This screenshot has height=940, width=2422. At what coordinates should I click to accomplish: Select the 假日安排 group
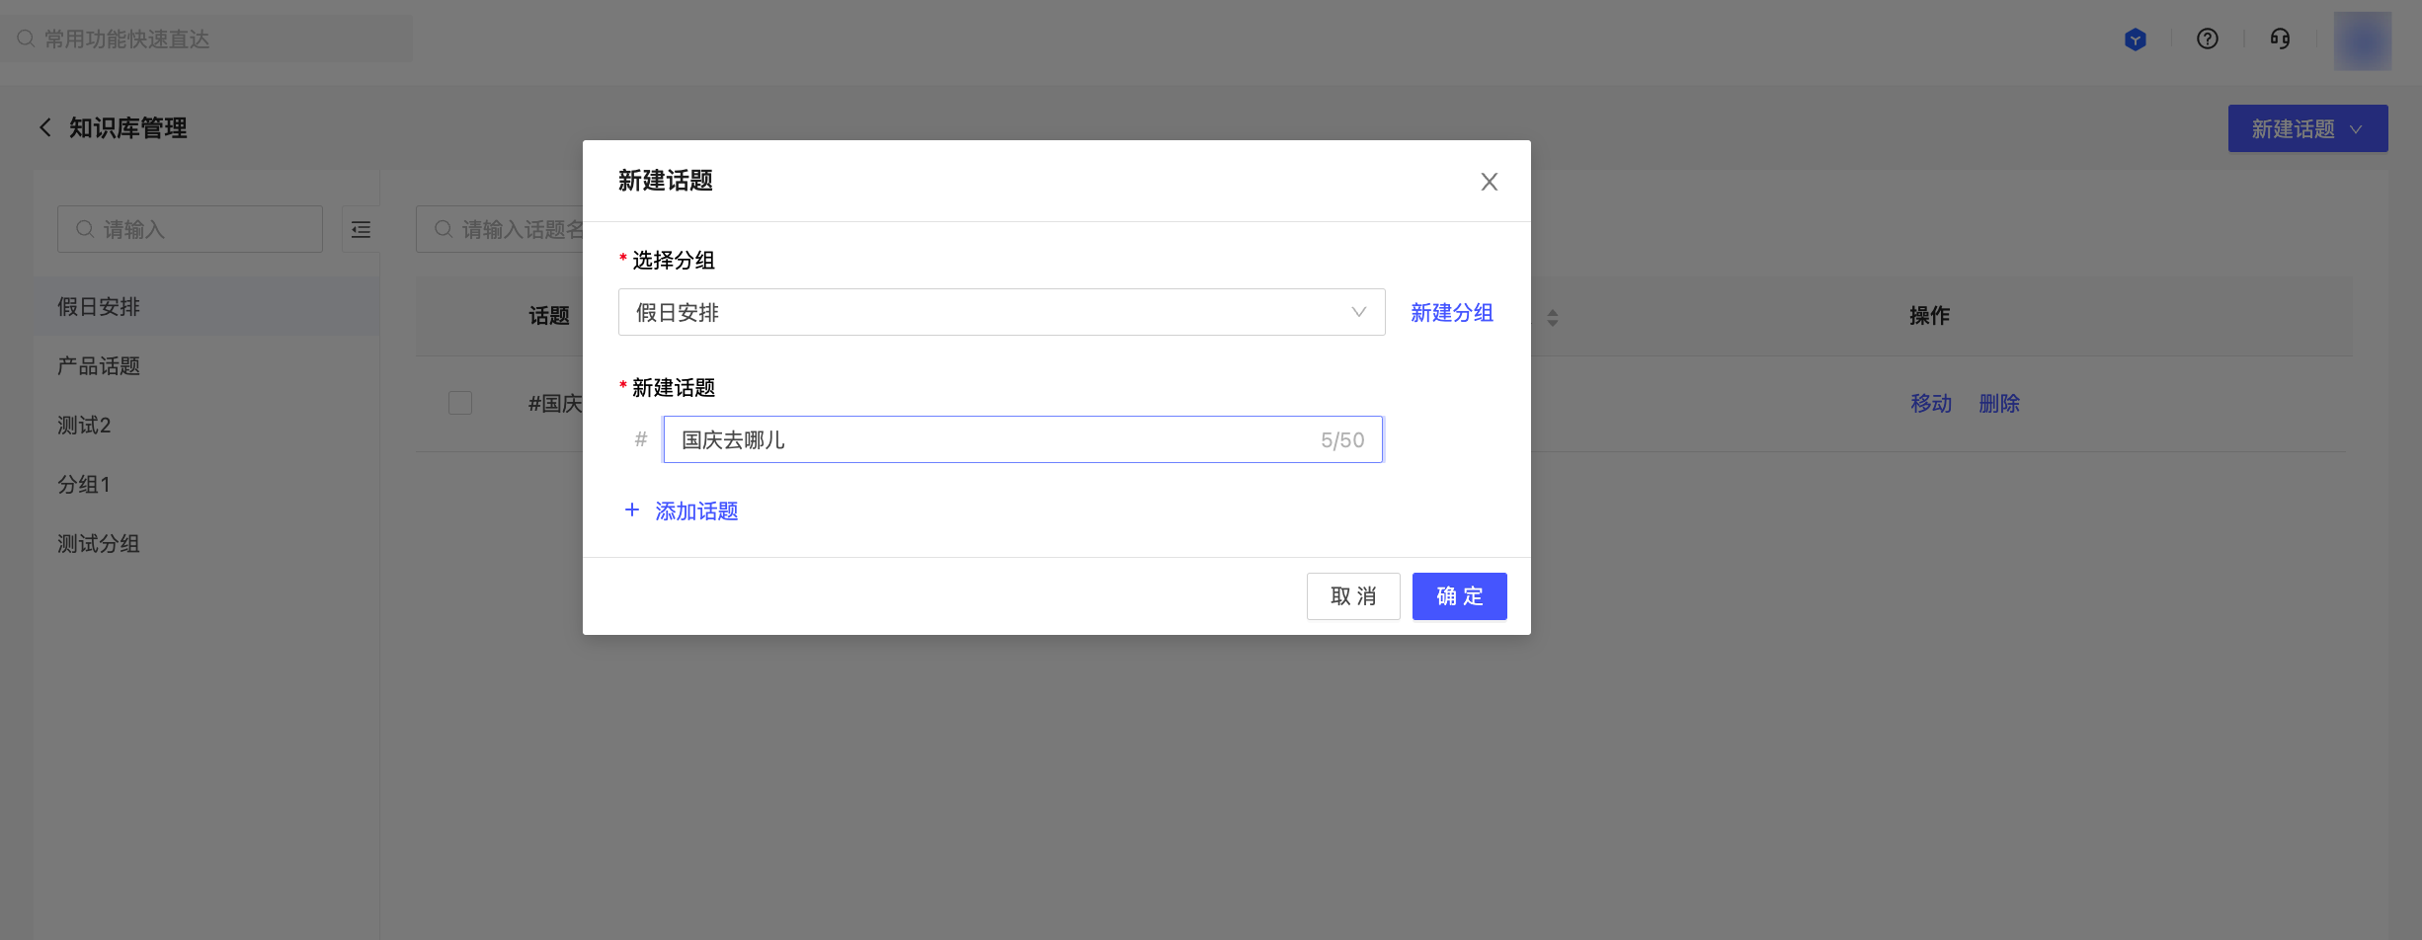point(206,306)
